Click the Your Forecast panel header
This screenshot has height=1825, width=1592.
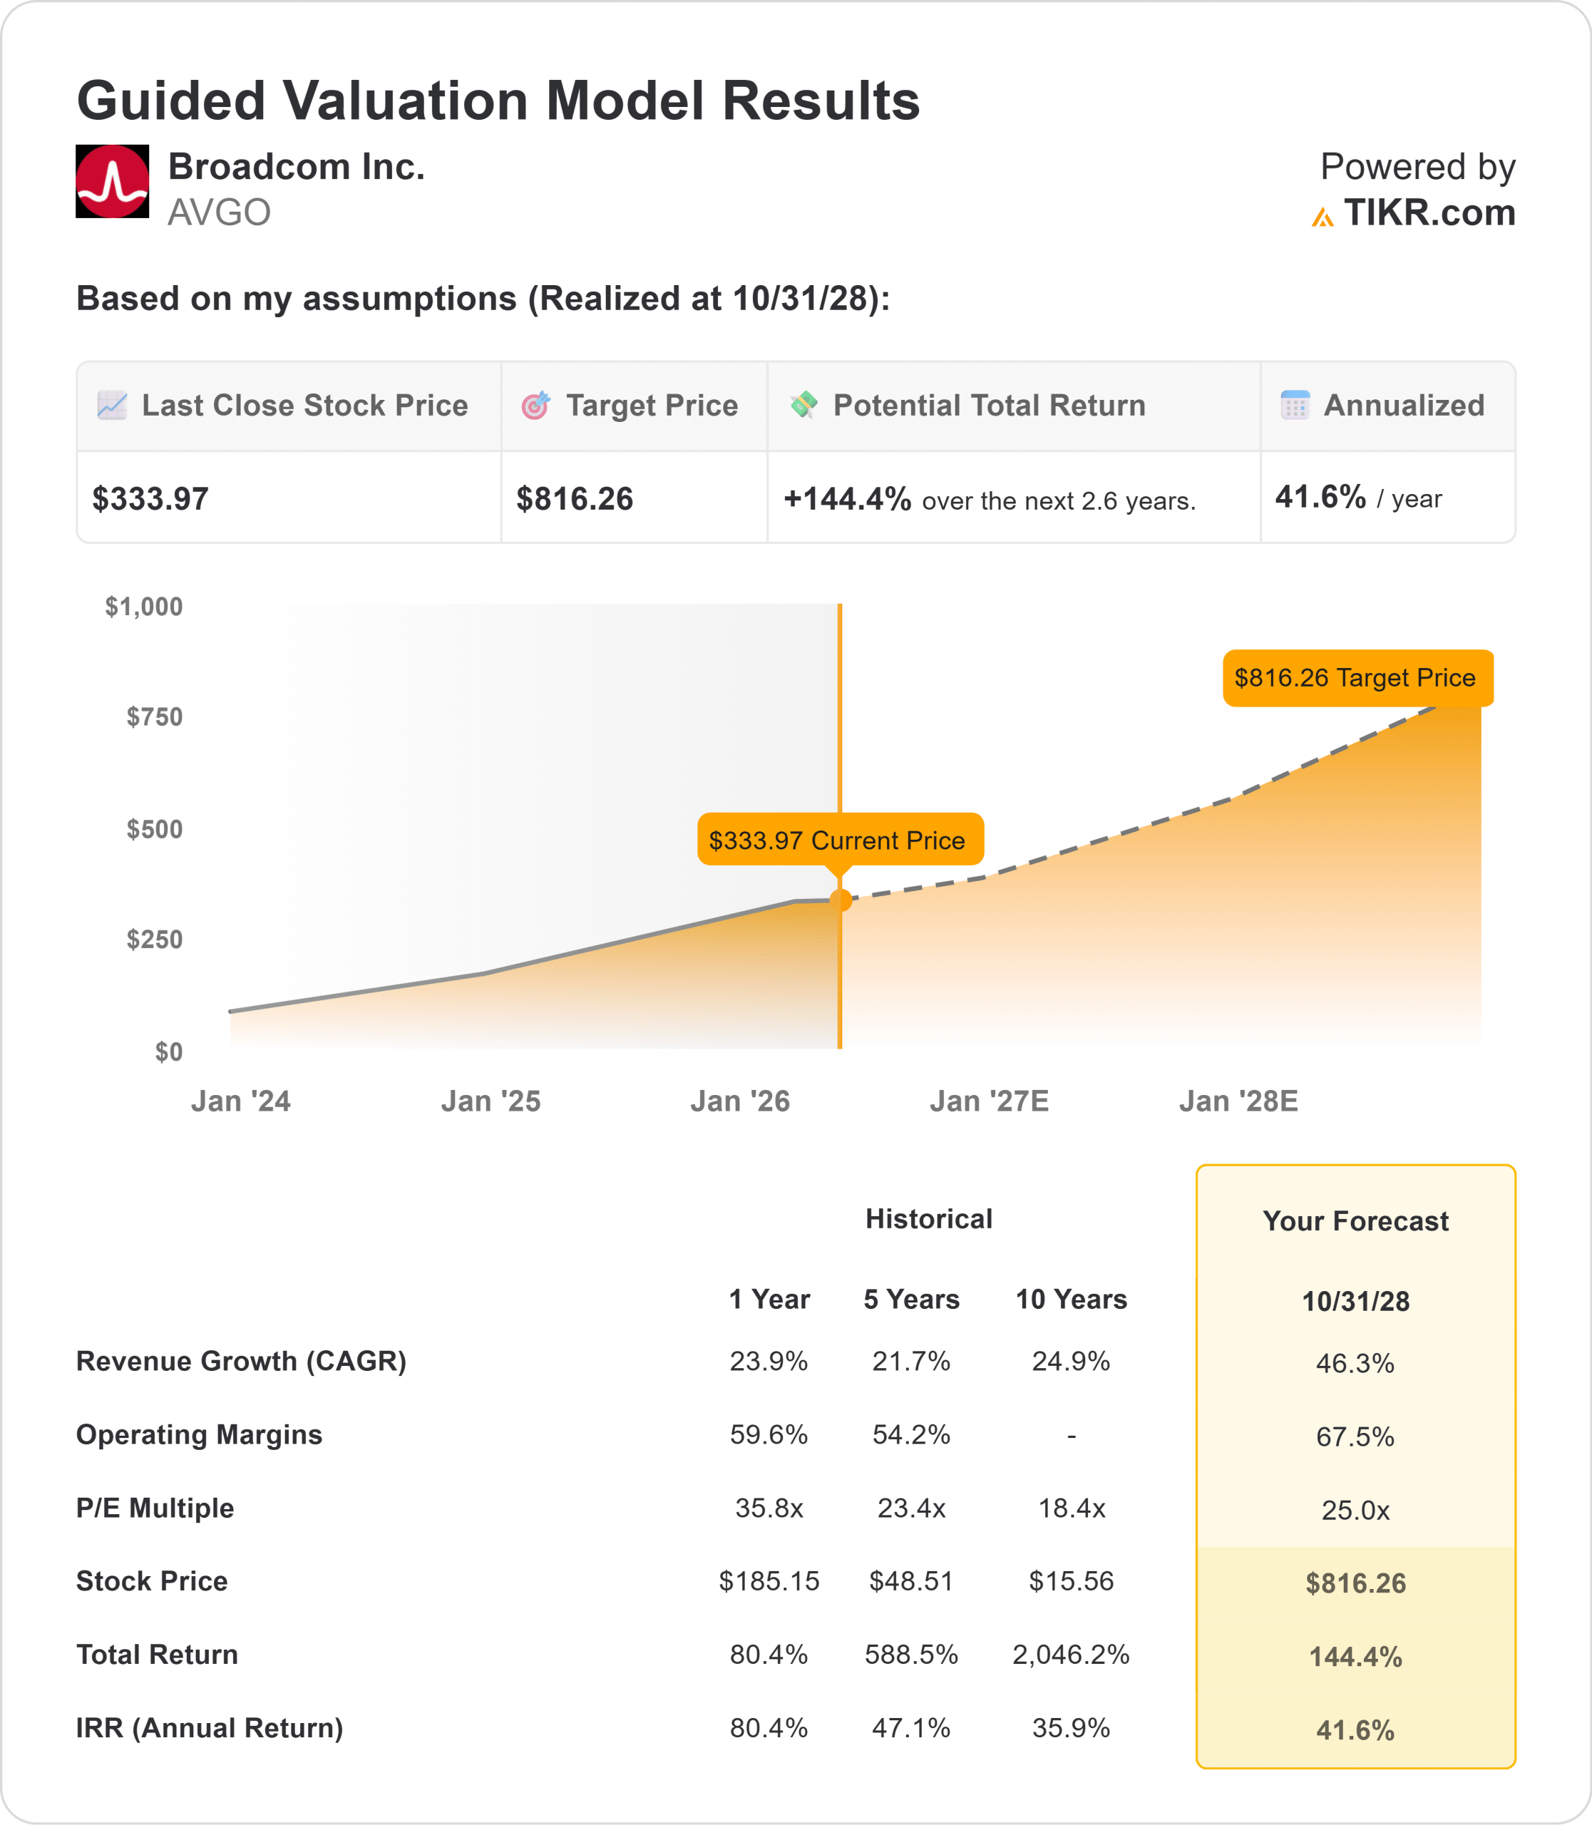tap(1356, 1220)
